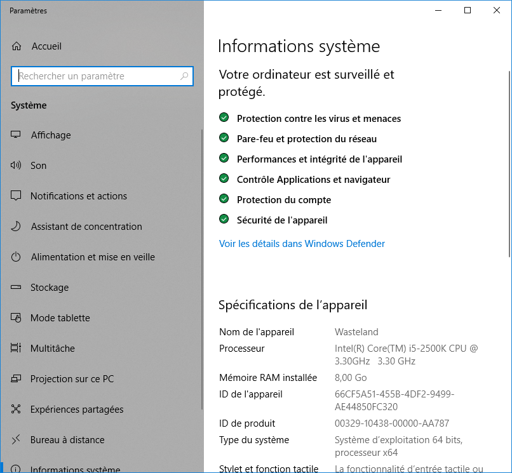This screenshot has height=473, width=512.
Task: Click the sidebar vertical scrollbar
Action: pyautogui.click(x=202, y=269)
